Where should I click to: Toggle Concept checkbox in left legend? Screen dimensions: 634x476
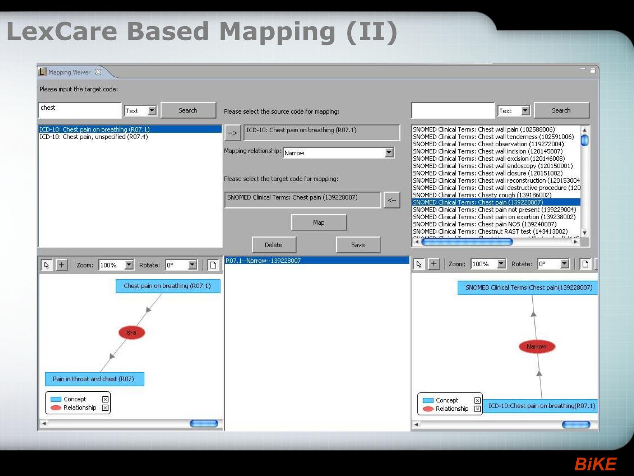tap(105, 399)
